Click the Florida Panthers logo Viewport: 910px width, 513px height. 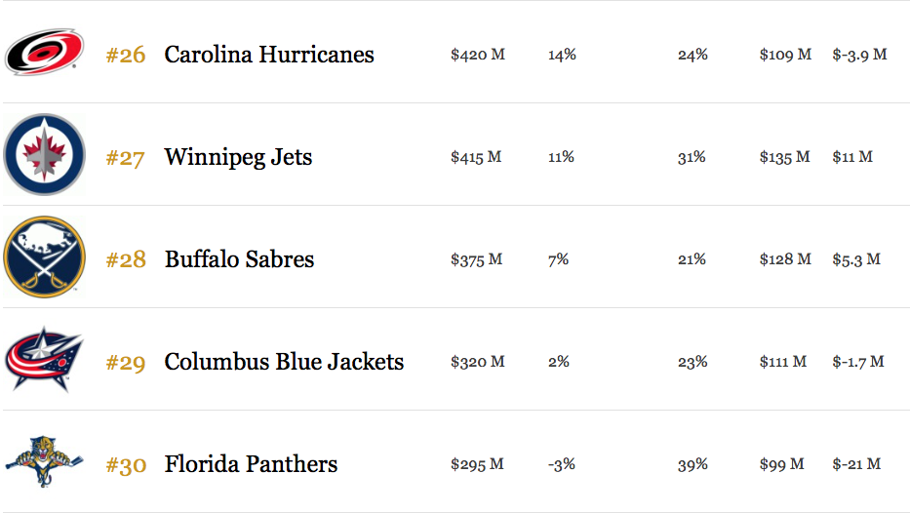(x=44, y=461)
